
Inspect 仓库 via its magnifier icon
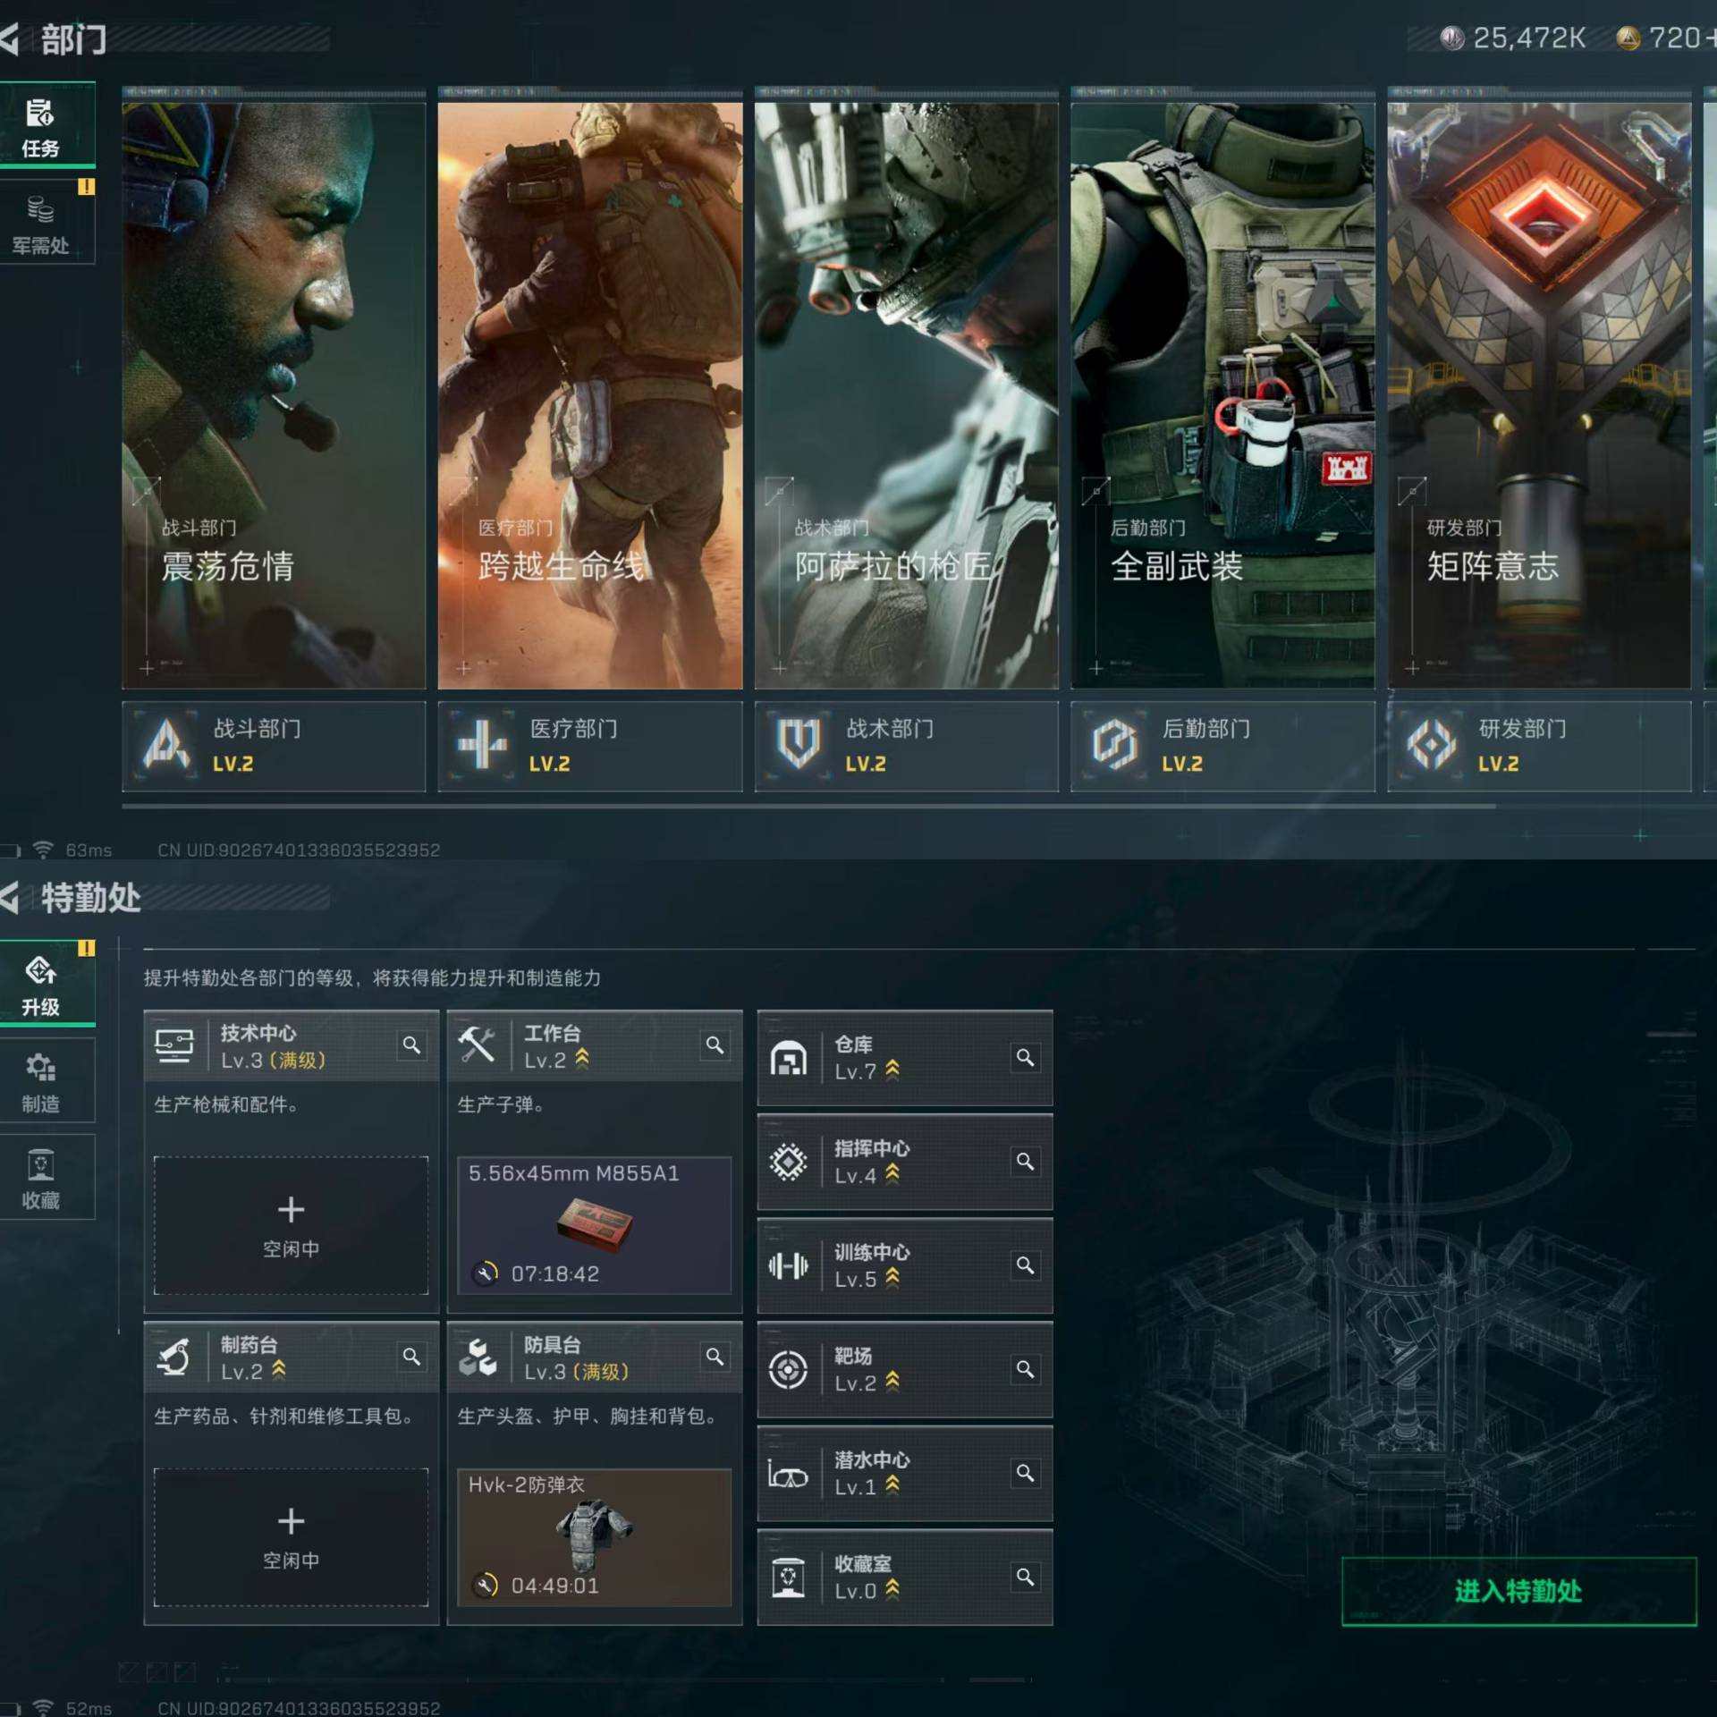(1025, 1057)
